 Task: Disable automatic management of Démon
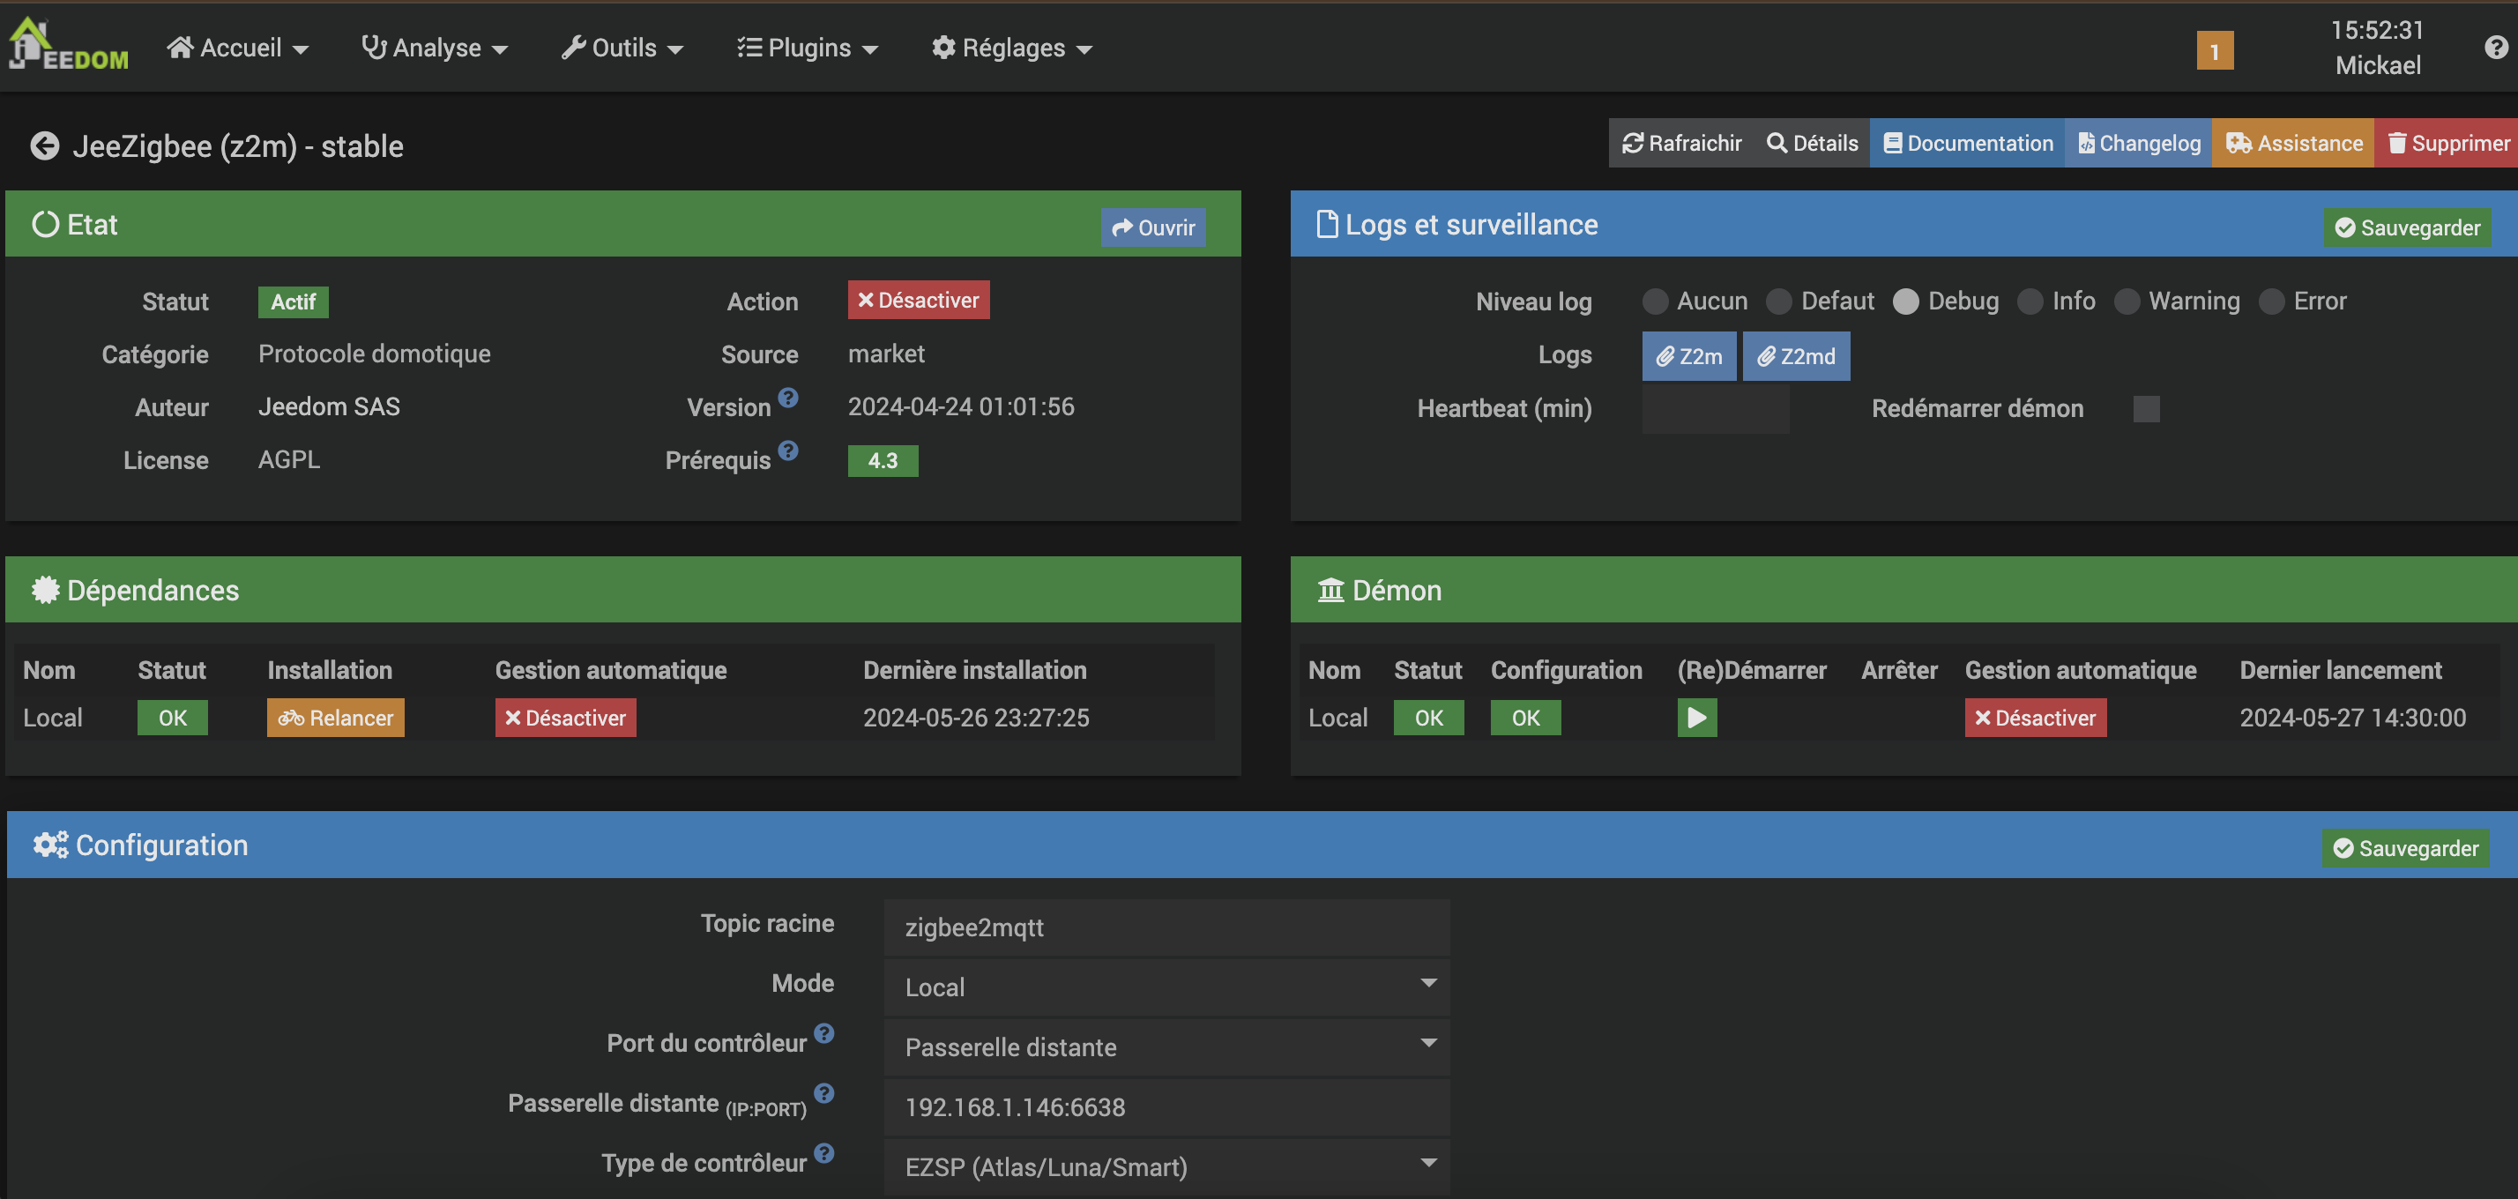(2035, 719)
